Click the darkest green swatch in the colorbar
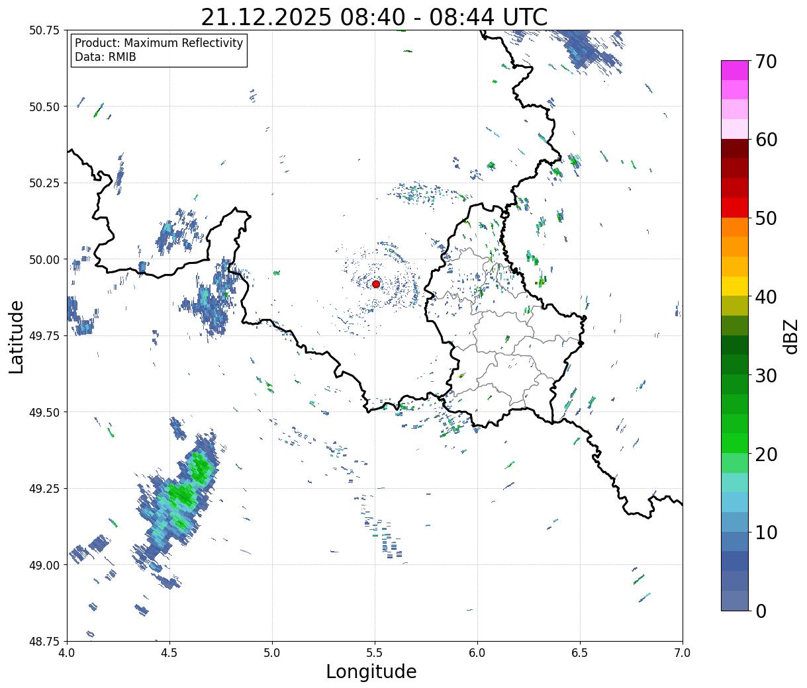The height and width of the screenshot is (688, 807). [734, 345]
